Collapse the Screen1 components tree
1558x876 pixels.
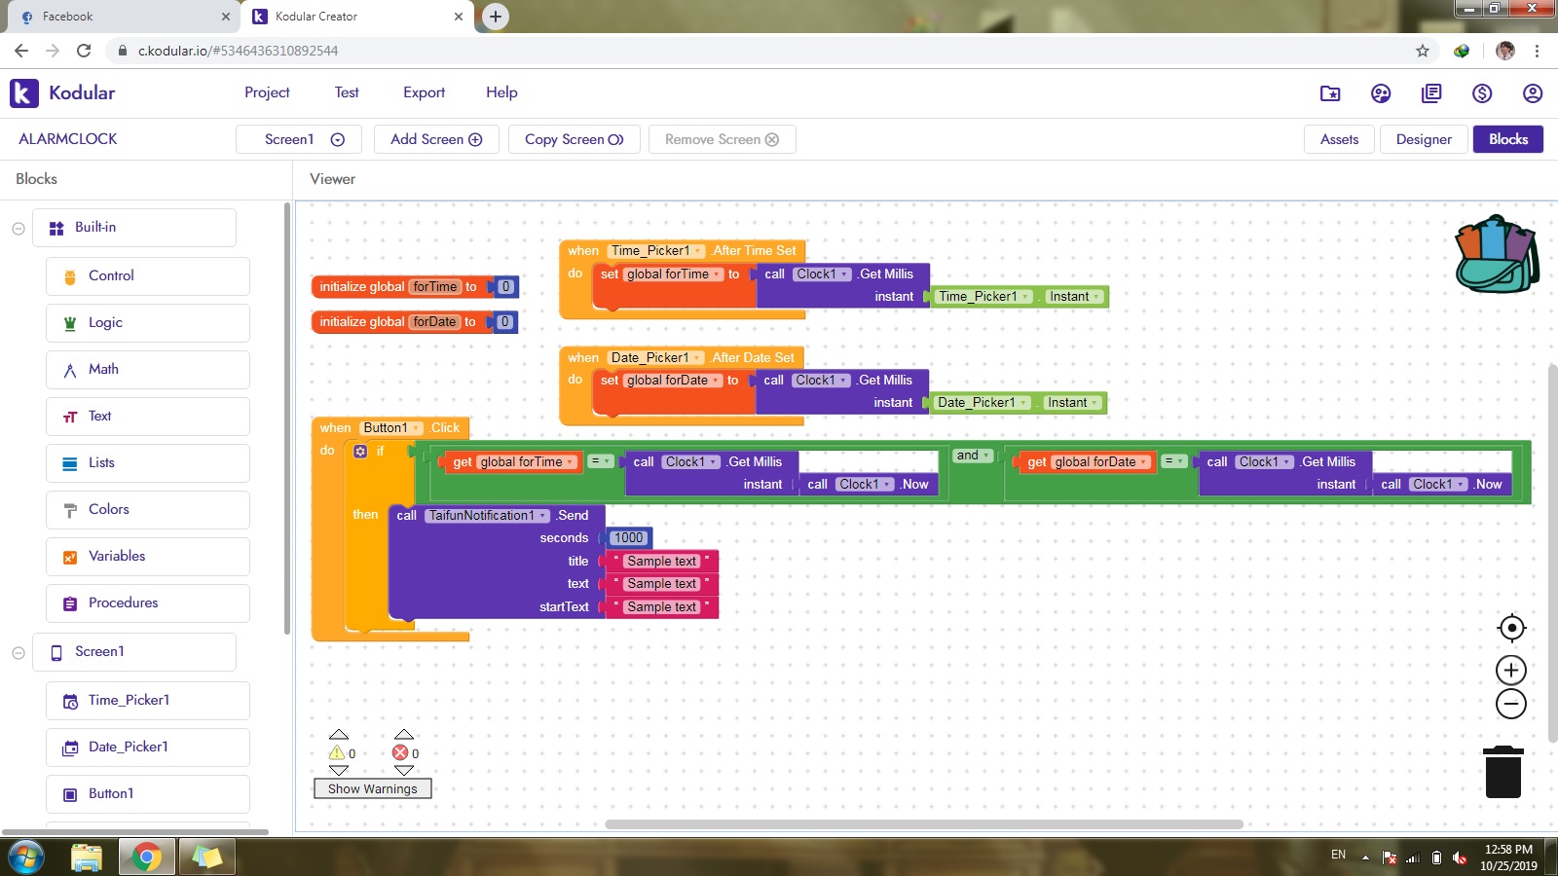[19, 653]
